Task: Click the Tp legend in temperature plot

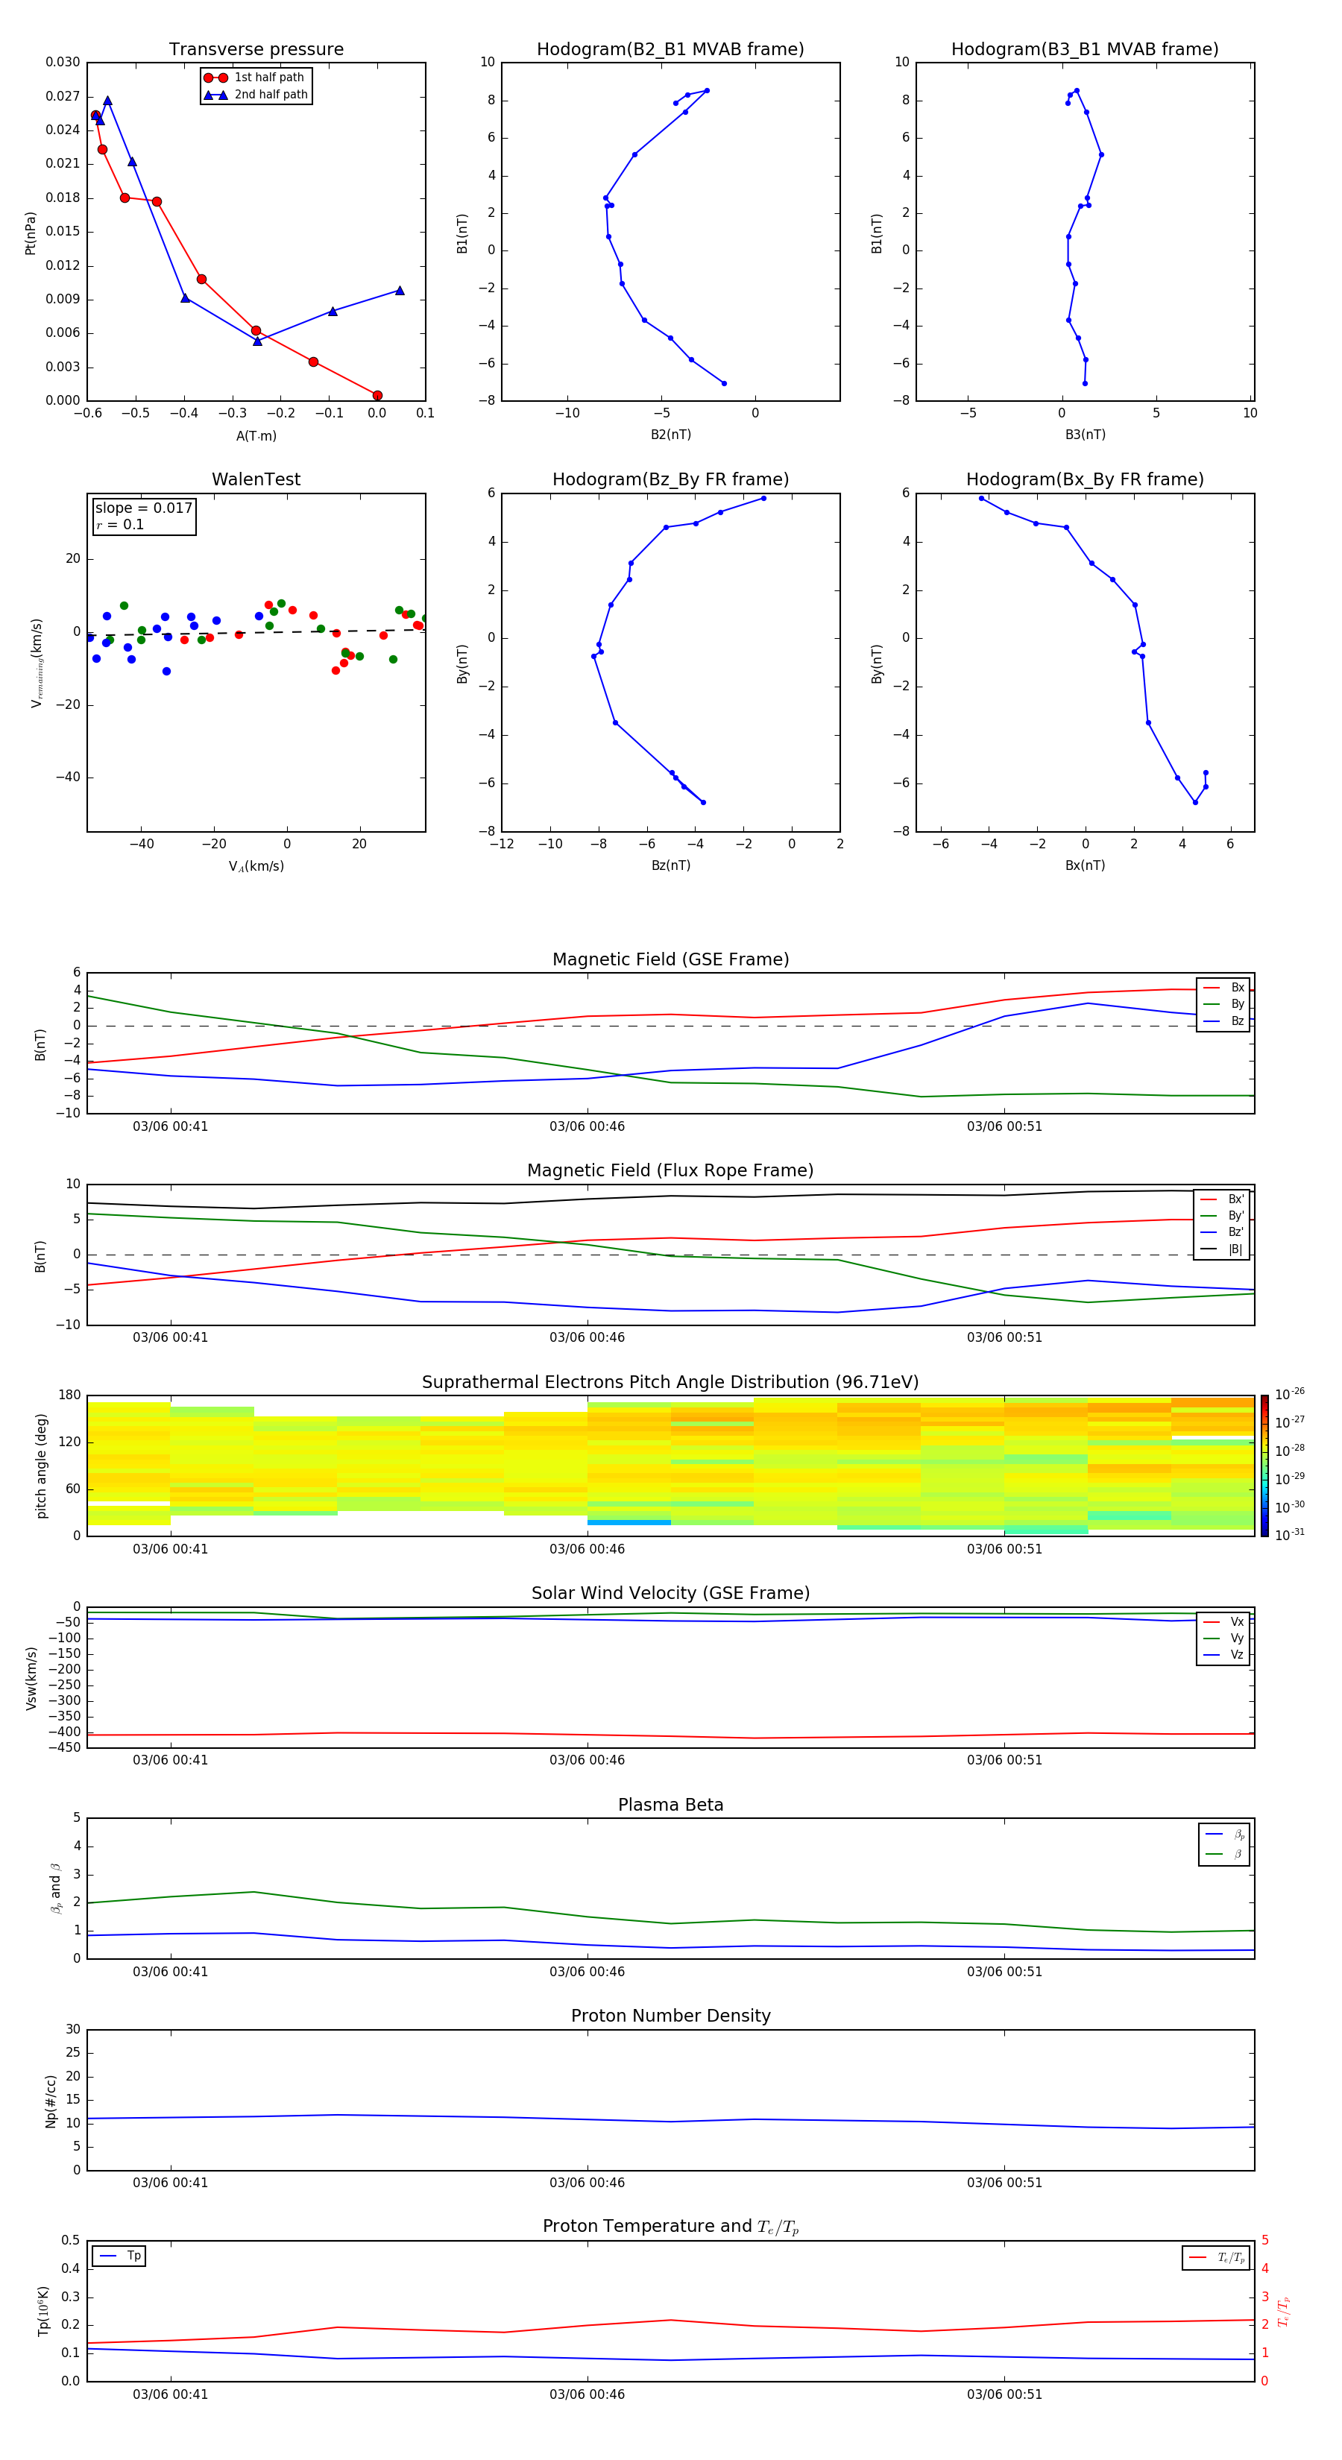Action: pyautogui.click(x=119, y=2256)
